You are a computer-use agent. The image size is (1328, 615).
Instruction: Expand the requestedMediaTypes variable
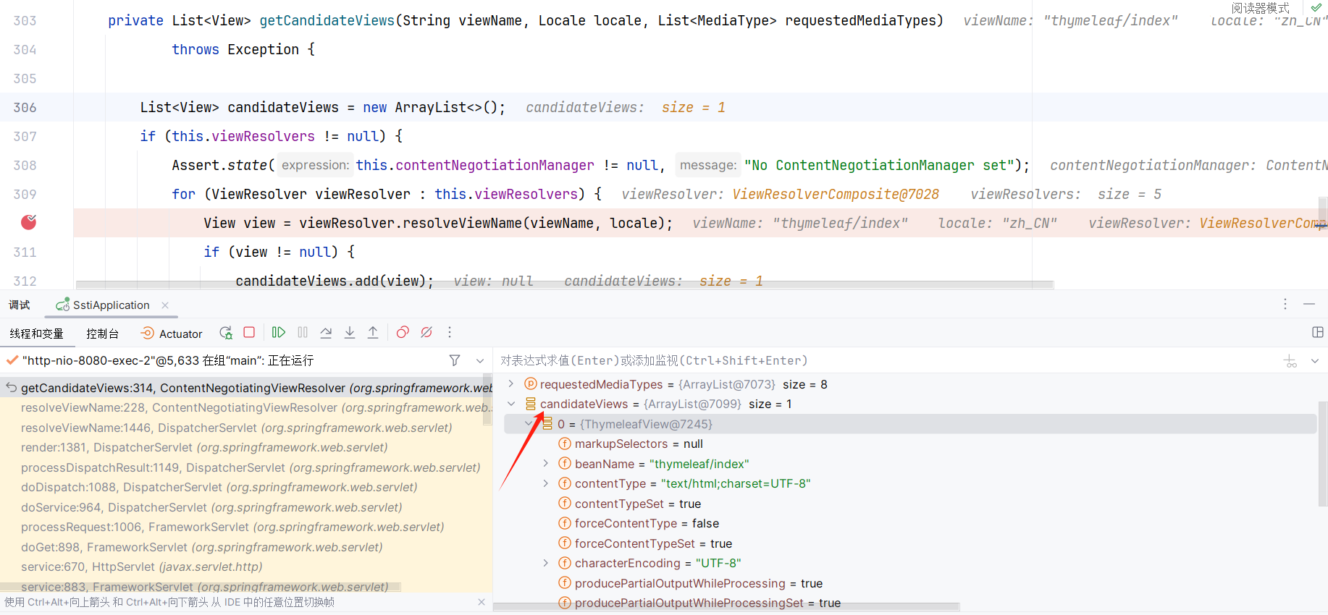[x=511, y=384]
